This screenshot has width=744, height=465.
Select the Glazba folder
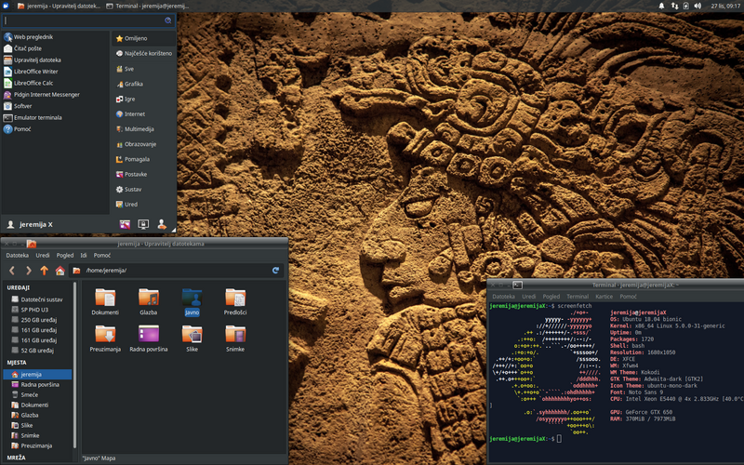pos(149,301)
